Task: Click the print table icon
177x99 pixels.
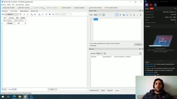Action: (35, 14)
